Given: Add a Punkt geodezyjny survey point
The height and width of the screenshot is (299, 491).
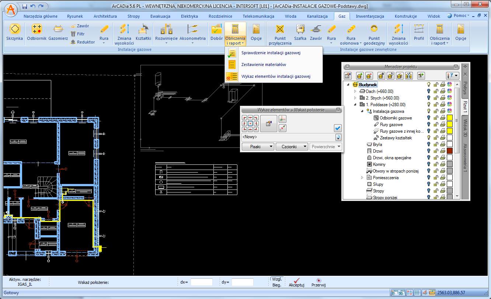Looking at the screenshot, I should tap(374, 34).
